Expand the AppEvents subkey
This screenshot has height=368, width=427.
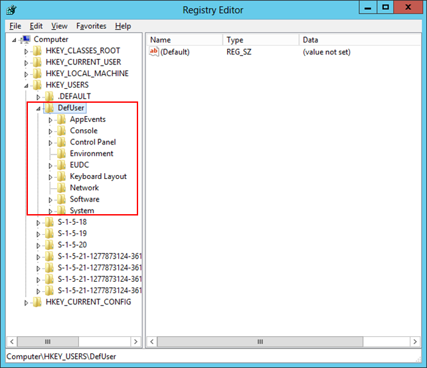pos(50,120)
